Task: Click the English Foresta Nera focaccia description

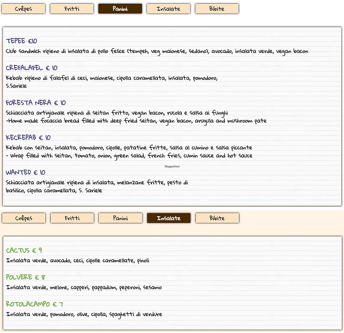Action: point(136,121)
